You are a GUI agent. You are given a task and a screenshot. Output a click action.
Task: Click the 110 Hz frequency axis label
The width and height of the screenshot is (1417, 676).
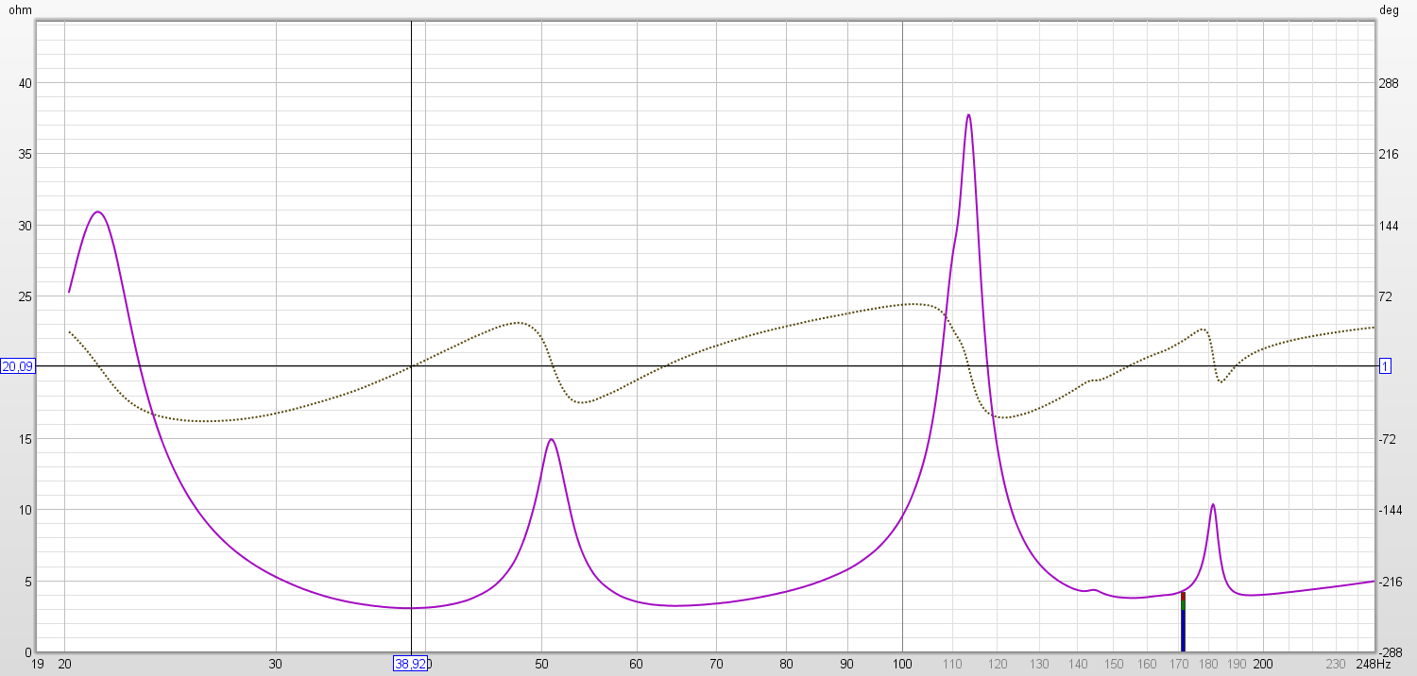(x=952, y=664)
